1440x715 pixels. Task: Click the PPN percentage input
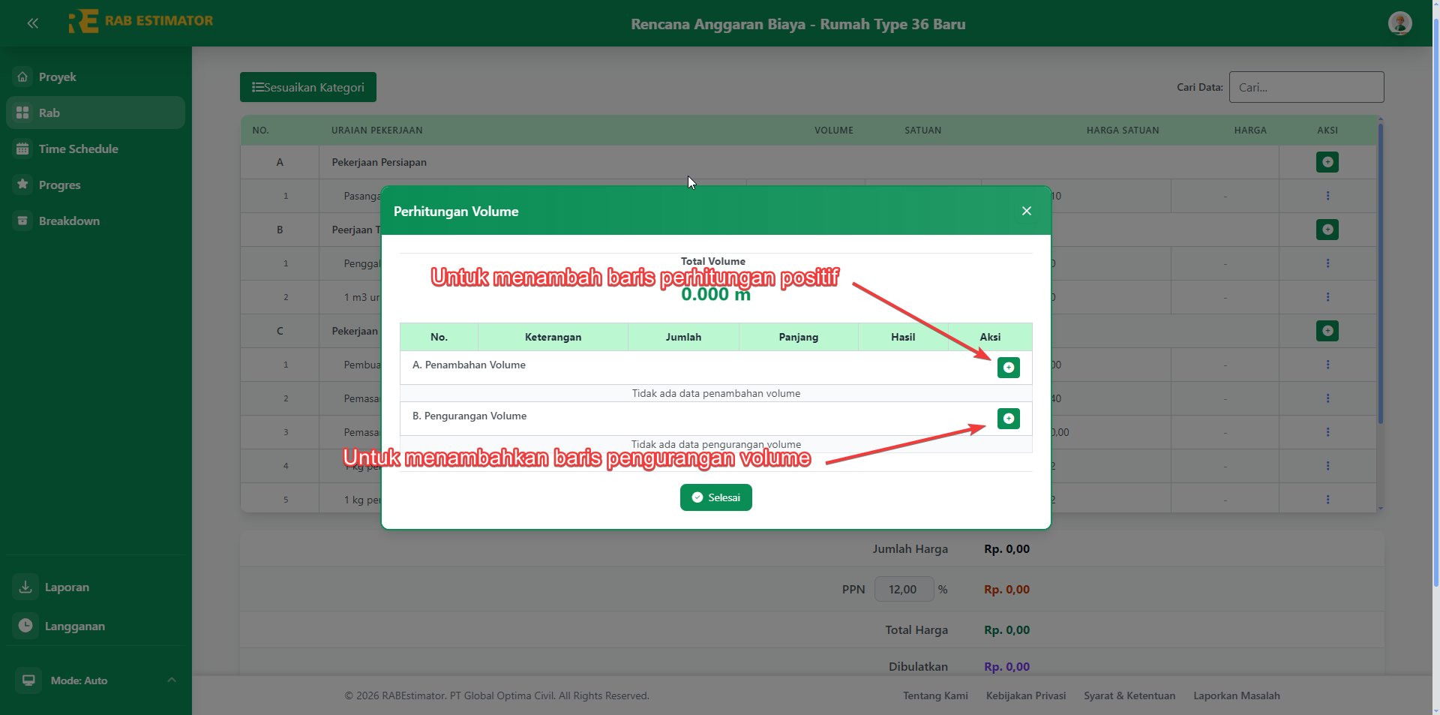[904, 590]
